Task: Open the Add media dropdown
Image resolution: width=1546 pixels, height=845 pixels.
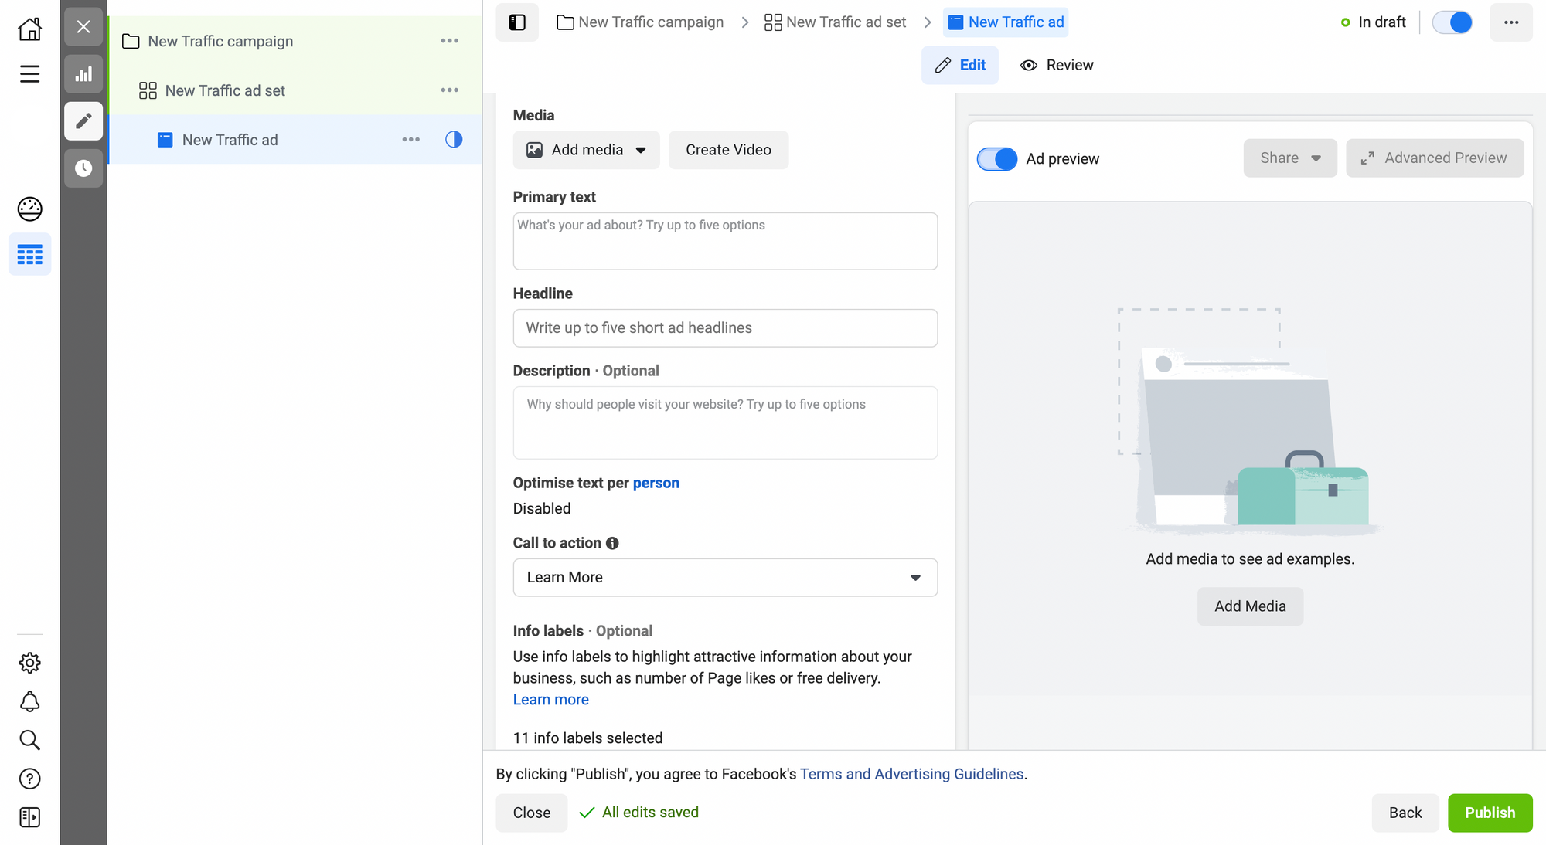Action: click(x=587, y=150)
